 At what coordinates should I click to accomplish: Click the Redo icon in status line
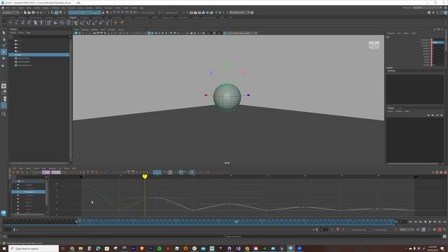click(41, 13)
